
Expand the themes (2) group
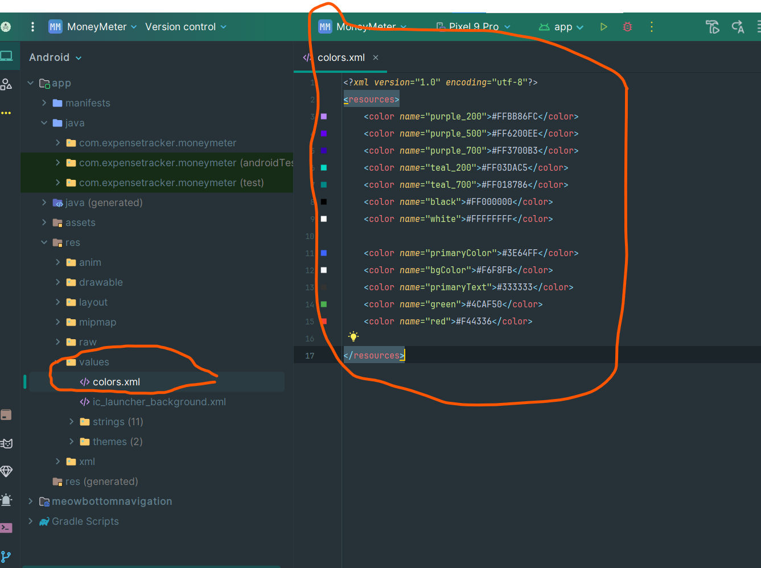[72, 442]
